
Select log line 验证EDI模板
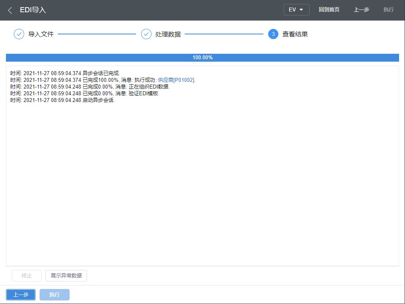(85, 93)
